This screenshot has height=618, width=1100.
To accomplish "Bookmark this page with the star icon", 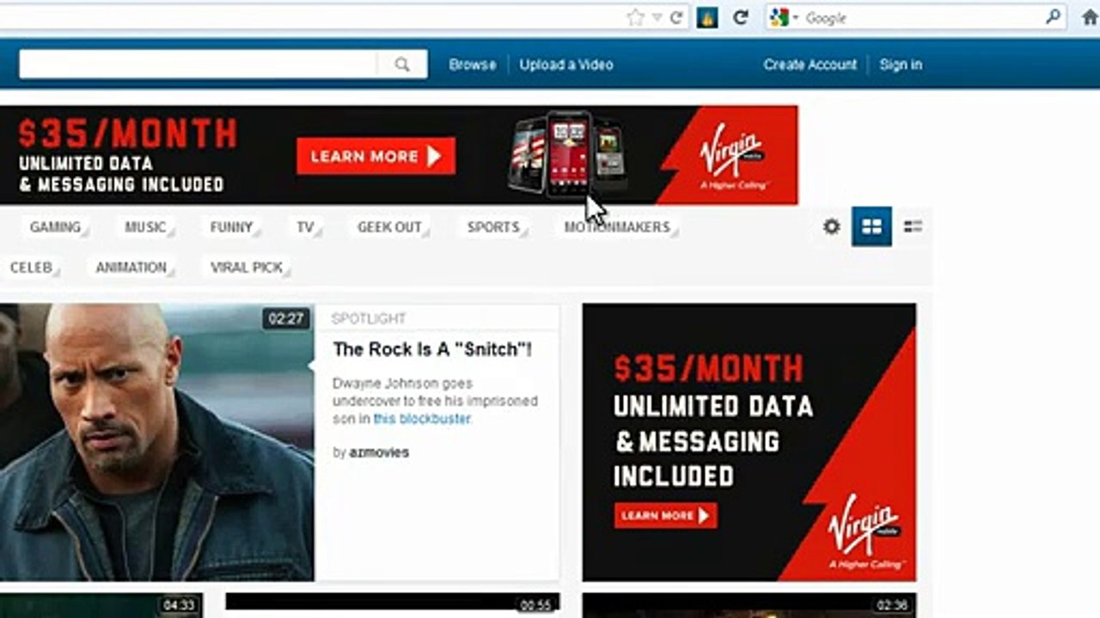I will (635, 17).
